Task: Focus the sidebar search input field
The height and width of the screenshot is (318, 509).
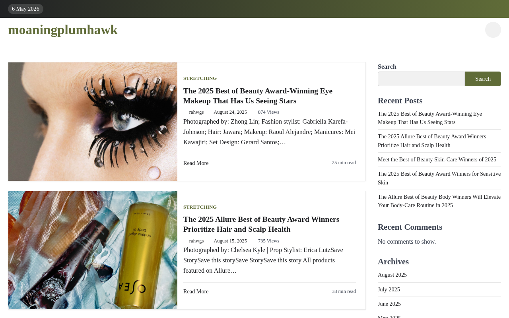Action: pos(421,79)
